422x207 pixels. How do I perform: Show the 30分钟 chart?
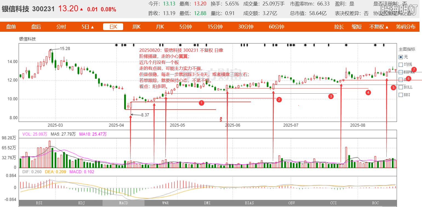(246, 27)
